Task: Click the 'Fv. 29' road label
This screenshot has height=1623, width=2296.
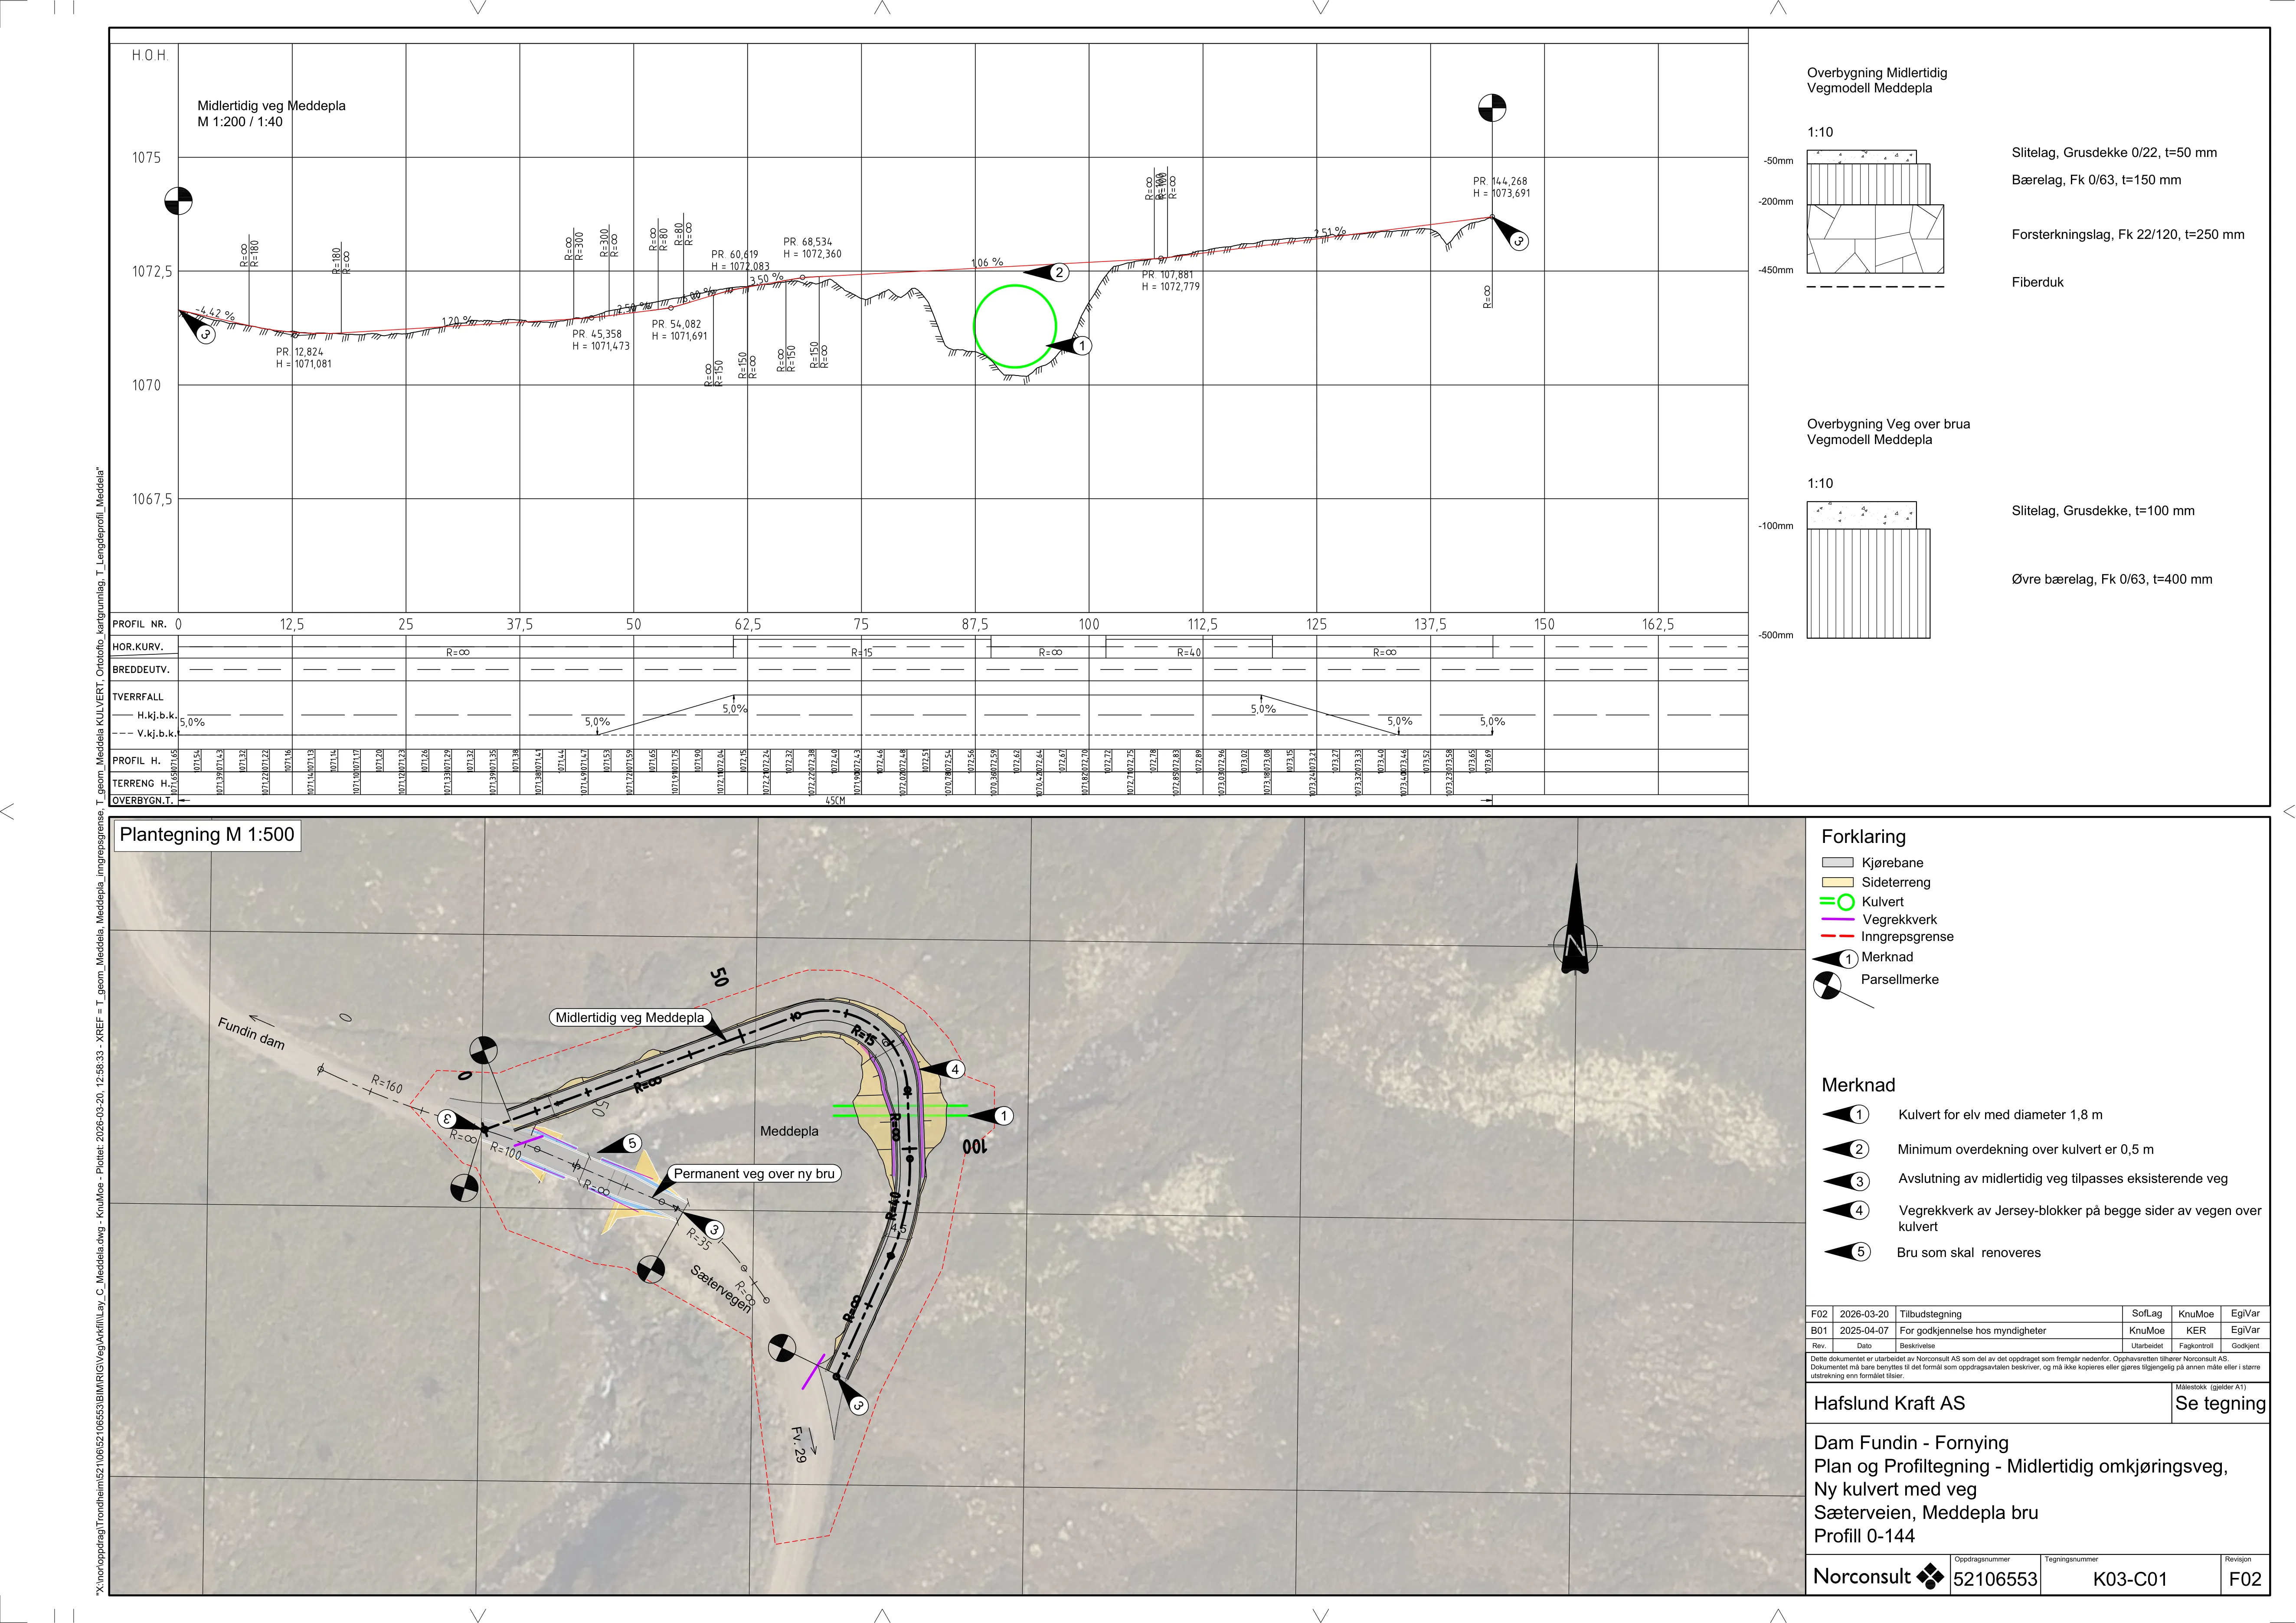Action: (x=799, y=1444)
